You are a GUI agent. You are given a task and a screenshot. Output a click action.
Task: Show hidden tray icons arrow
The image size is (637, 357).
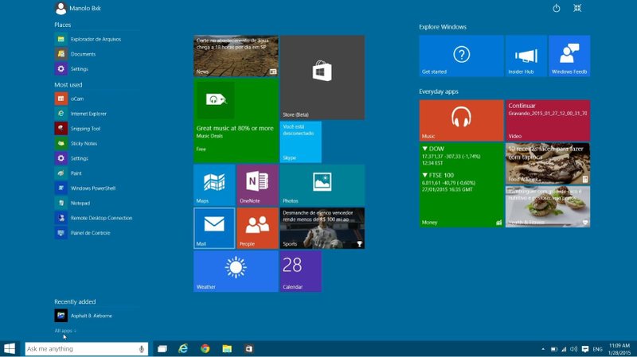[x=543, y=349]
